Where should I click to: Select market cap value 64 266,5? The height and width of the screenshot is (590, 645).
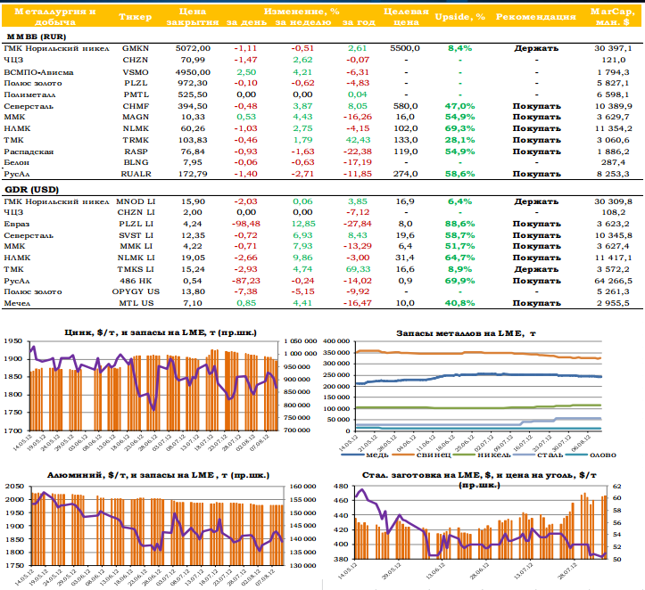[613, 281]
